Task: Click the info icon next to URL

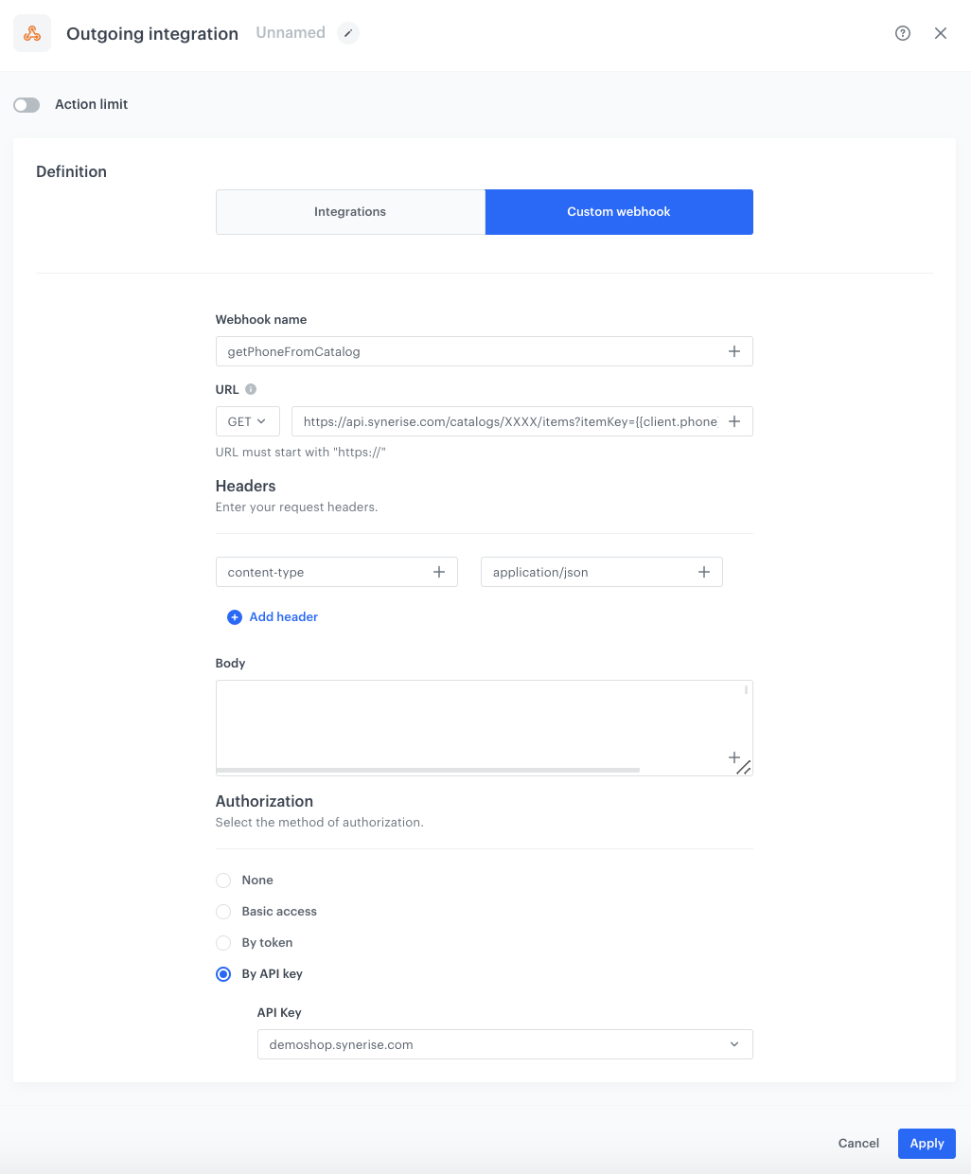Action: 250,388
